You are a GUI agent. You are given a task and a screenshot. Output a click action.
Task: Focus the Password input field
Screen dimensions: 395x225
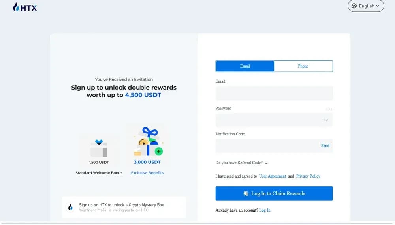click(274, 120)
